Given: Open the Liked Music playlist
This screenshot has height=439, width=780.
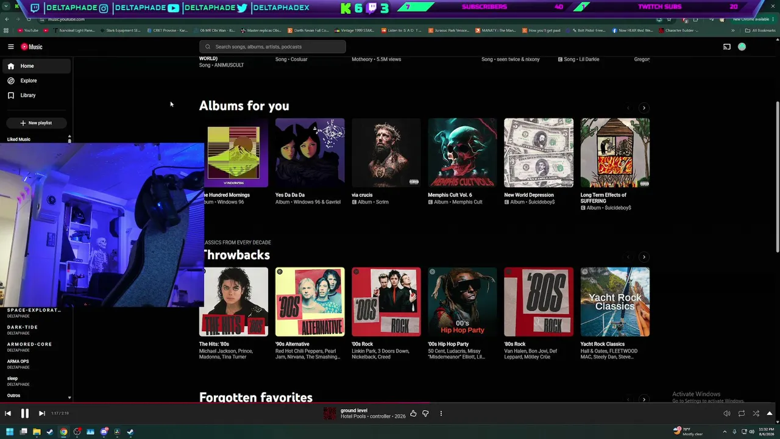Looking at the screenshot, I should (x=19, y=140).
